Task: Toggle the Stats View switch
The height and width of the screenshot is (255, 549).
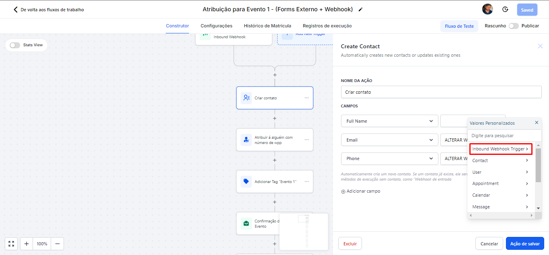Action: pos(15,45)
